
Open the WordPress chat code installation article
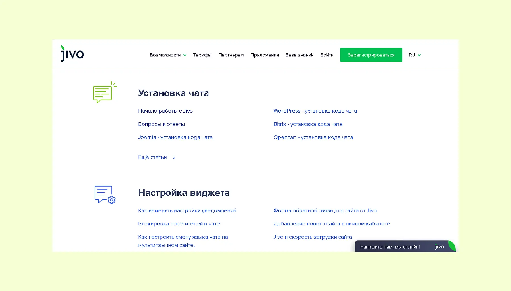(315, 111)
